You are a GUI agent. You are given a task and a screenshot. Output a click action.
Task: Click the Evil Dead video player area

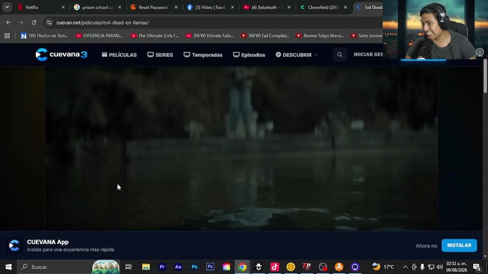click(241, 148)
